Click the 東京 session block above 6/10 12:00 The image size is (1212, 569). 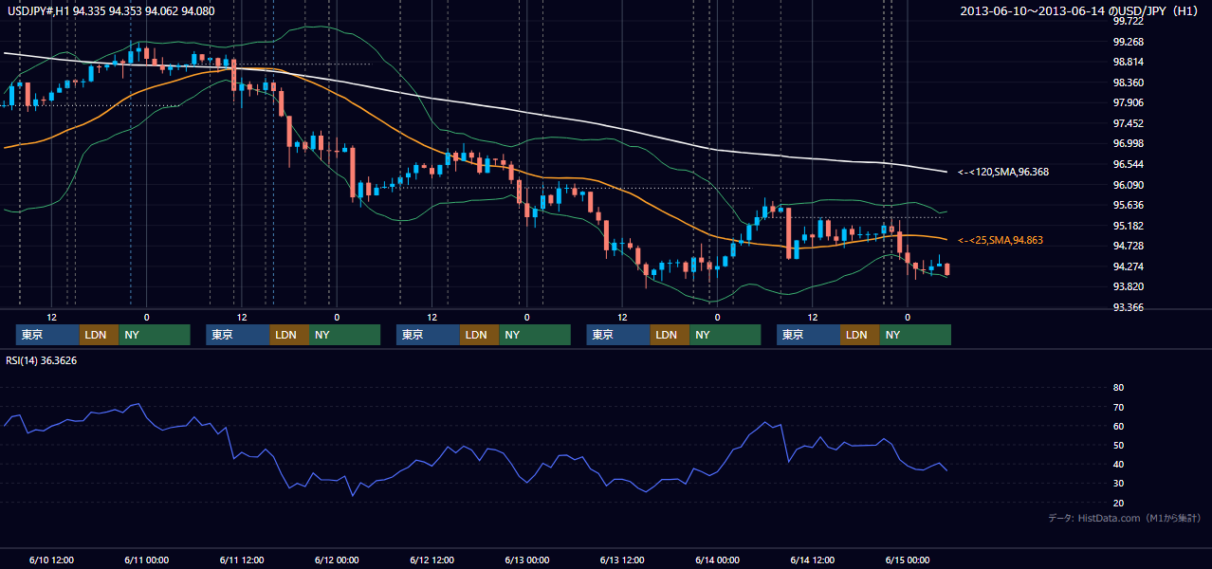click(x=47, y=335)
